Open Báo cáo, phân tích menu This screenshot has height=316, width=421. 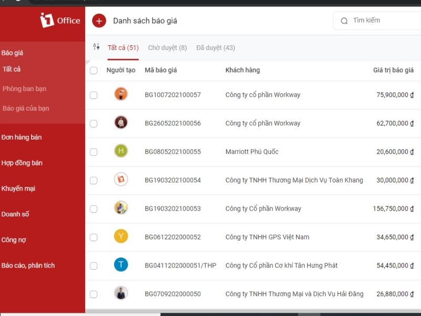(x=28, y=265)
